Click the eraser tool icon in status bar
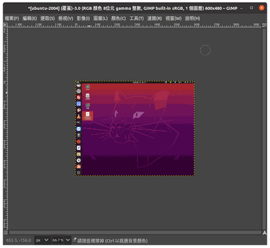The height and width of the screenshot is (248, 270). [x=75, y=240]
